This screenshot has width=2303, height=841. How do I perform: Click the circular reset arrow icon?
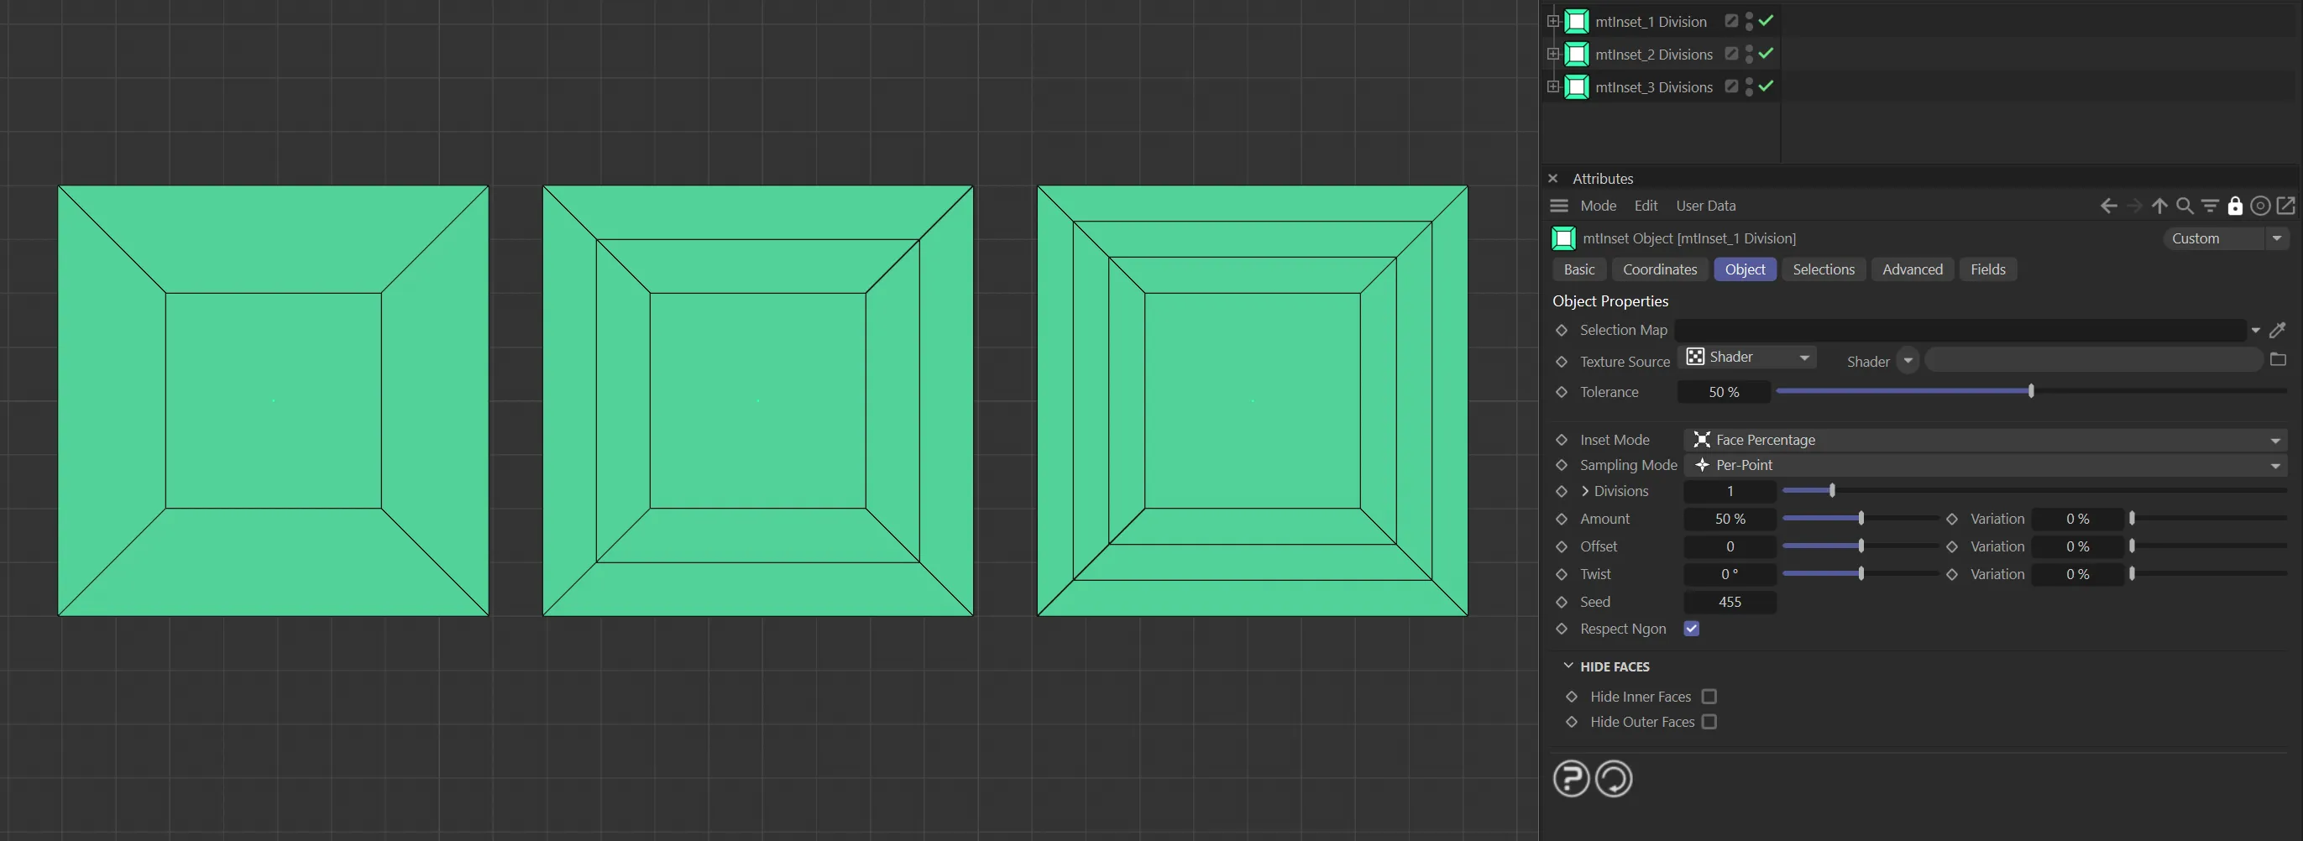pos(1614,778)
